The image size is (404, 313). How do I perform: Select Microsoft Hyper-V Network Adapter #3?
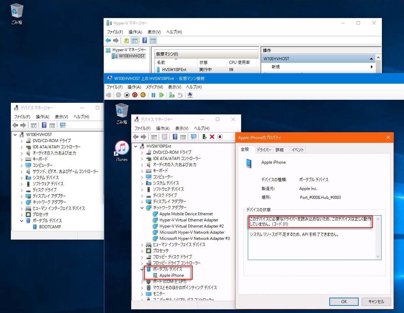(195, 239)
